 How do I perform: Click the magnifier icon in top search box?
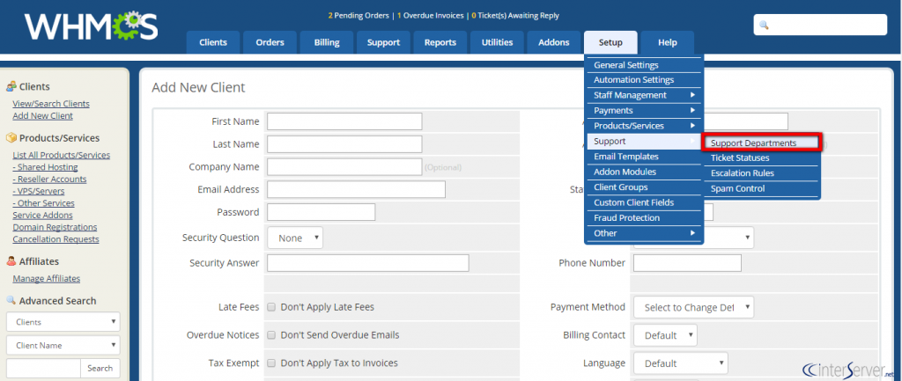(764, 26)
